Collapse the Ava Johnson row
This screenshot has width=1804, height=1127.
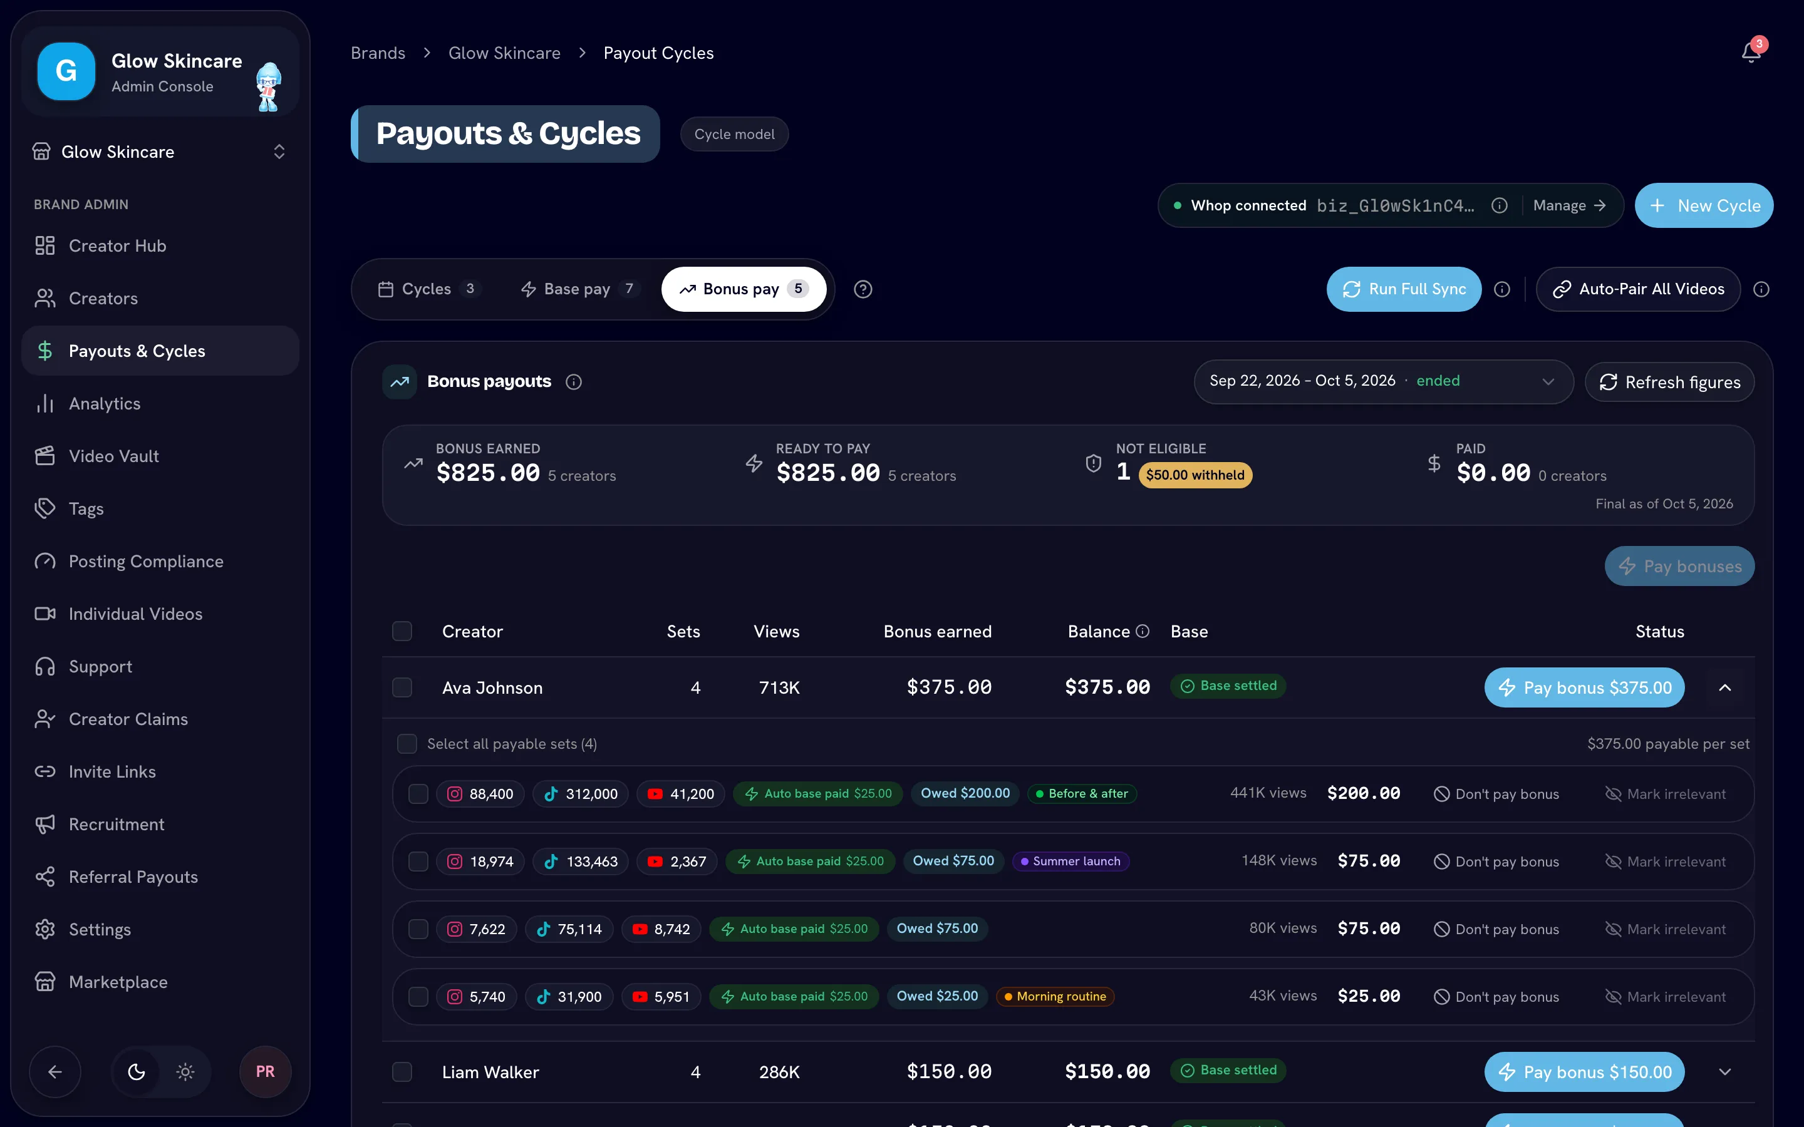(1724, 688)
